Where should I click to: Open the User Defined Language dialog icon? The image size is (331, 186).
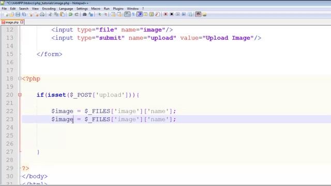[145, 14]
